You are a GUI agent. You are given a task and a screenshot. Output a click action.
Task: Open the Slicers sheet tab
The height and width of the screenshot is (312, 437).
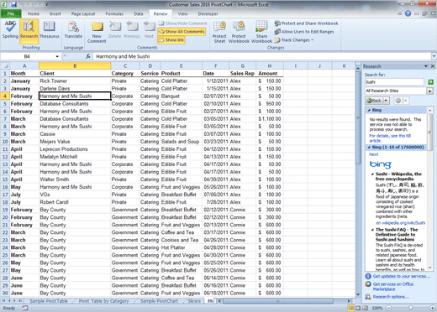coord(194,301)
